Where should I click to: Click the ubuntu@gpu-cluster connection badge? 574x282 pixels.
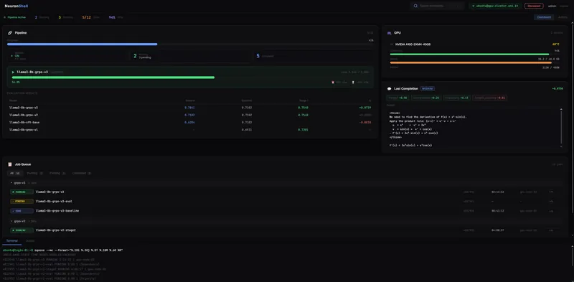495,6
